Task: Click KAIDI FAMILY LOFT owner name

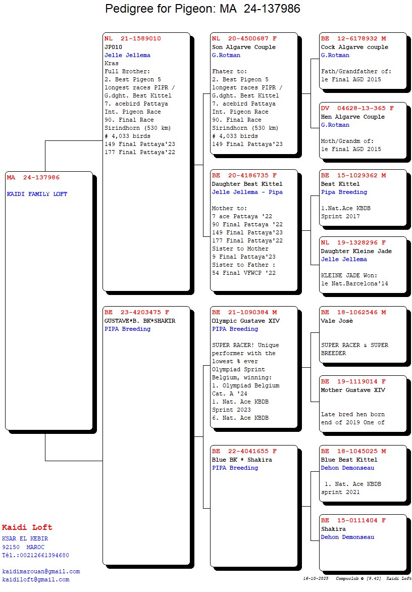Action: [37, 194]
